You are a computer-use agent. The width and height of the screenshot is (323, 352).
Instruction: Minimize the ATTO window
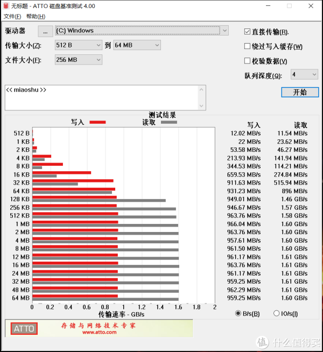268,6
